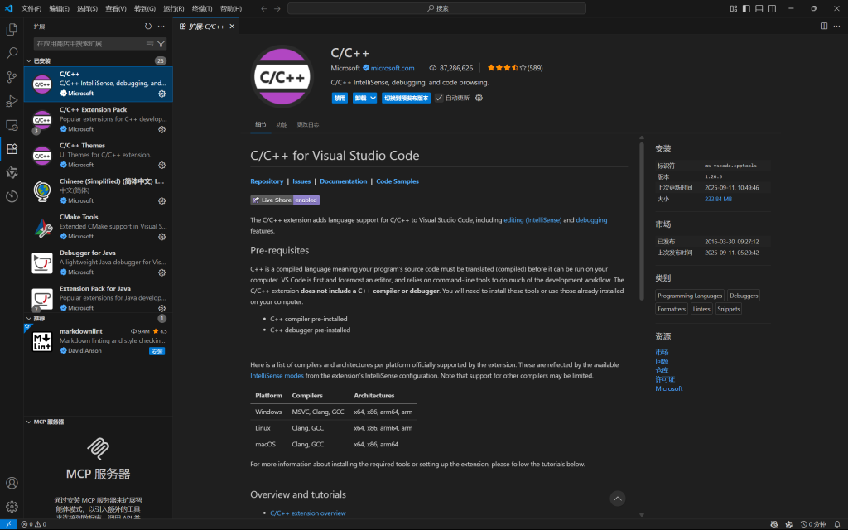The image size is (848, 530).
Task: Open the Accounts icon in activity bar
Action: (x=12, y=483)
